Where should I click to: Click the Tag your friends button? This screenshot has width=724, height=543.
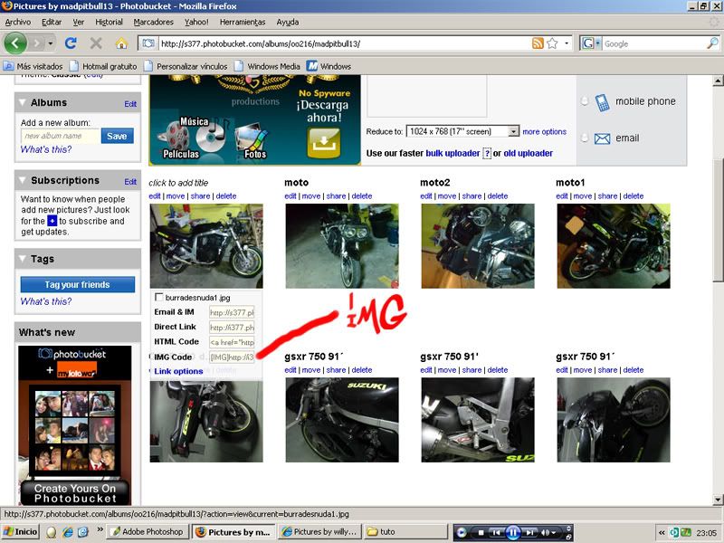coord(78,284)
